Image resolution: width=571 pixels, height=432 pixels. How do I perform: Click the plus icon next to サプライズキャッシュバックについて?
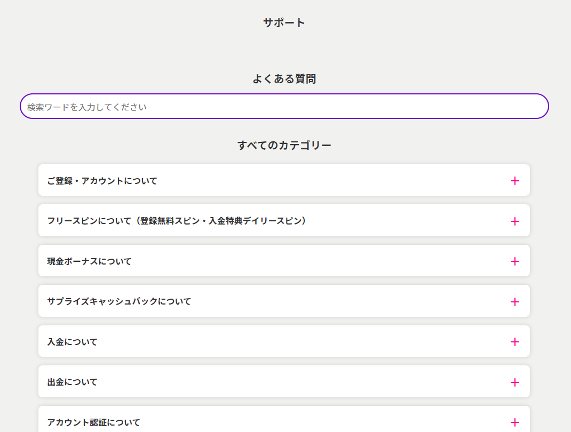click(x=514, y=301)
